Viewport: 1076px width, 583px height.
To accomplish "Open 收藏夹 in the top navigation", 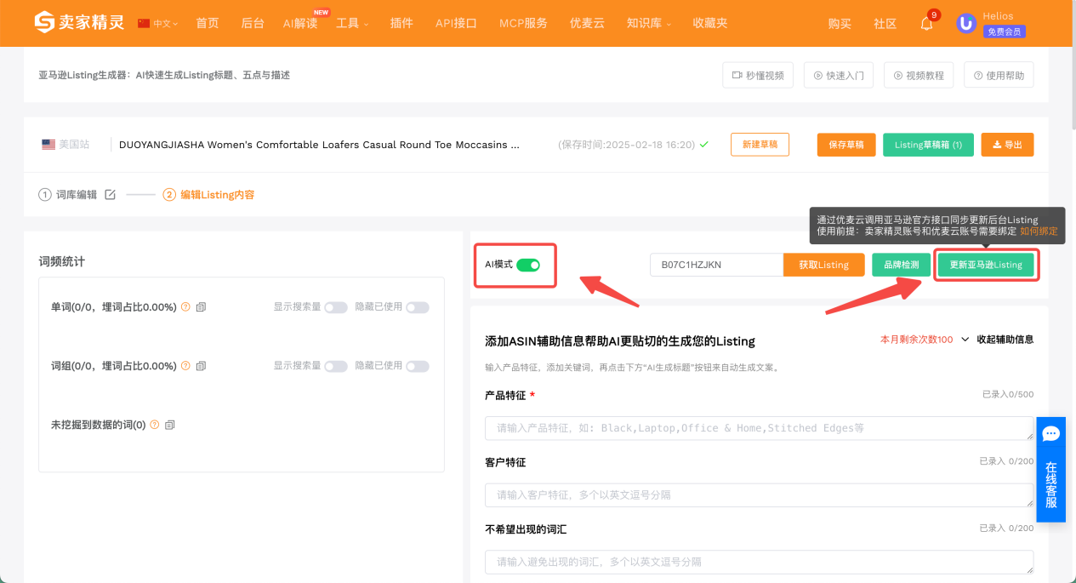I will point(710,24).
